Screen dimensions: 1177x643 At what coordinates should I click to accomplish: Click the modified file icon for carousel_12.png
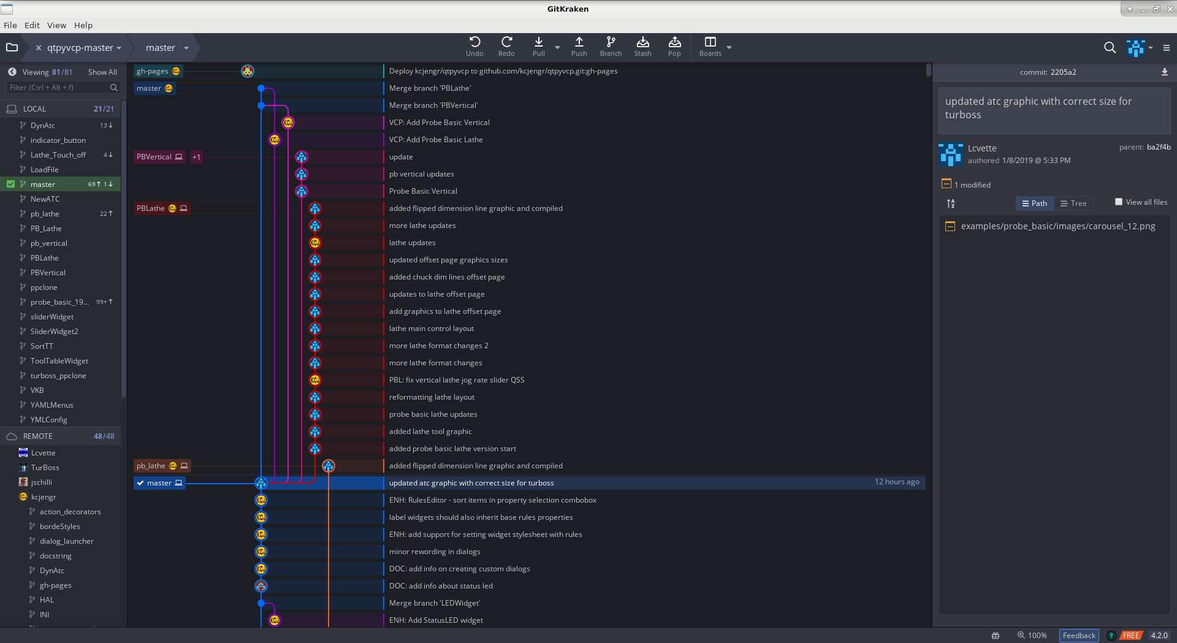coord(950,226)
